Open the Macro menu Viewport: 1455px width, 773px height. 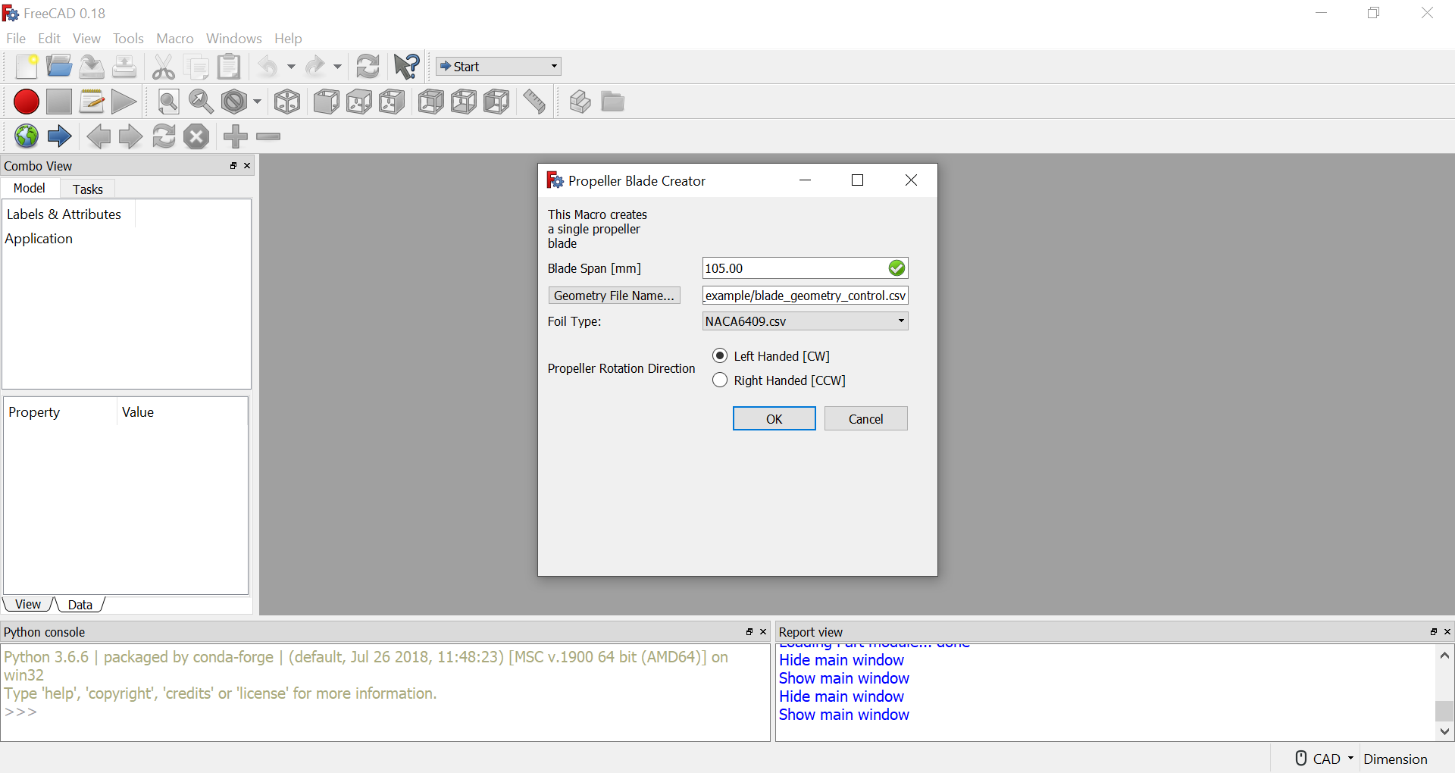(175, 39)
